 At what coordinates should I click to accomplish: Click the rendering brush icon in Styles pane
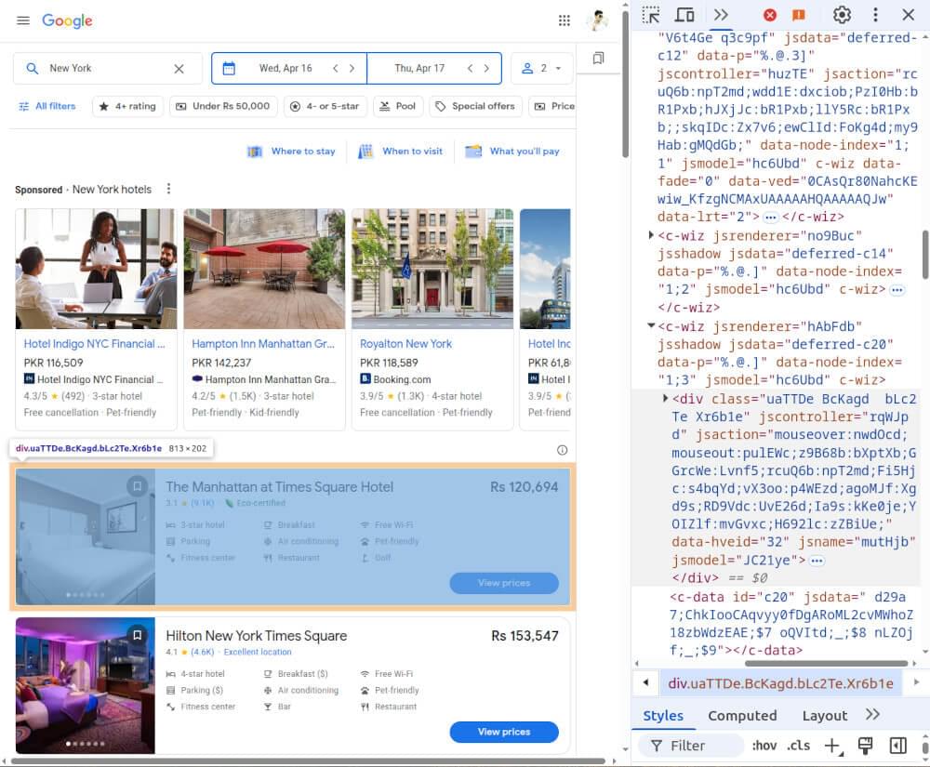pyautogui.click(x=865, y=745)
